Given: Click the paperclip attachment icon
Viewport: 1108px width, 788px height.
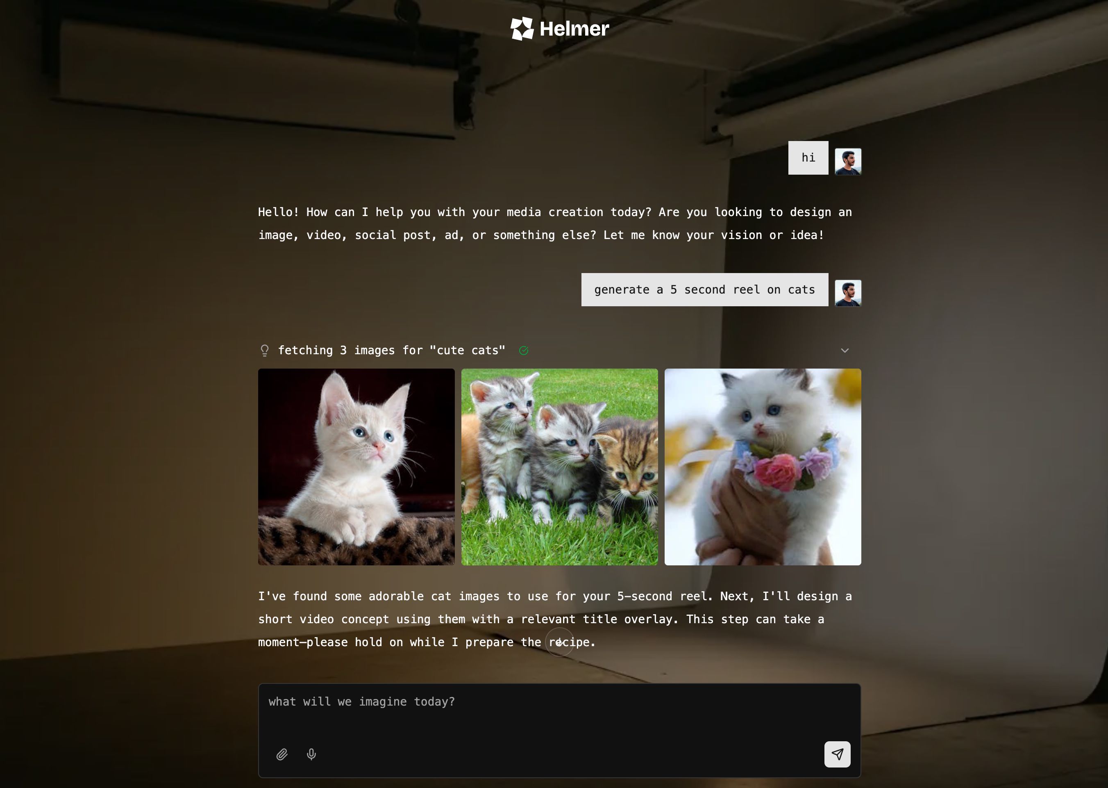Looking at the screenshot, I should pyautogui.click(x=282, y=754).
